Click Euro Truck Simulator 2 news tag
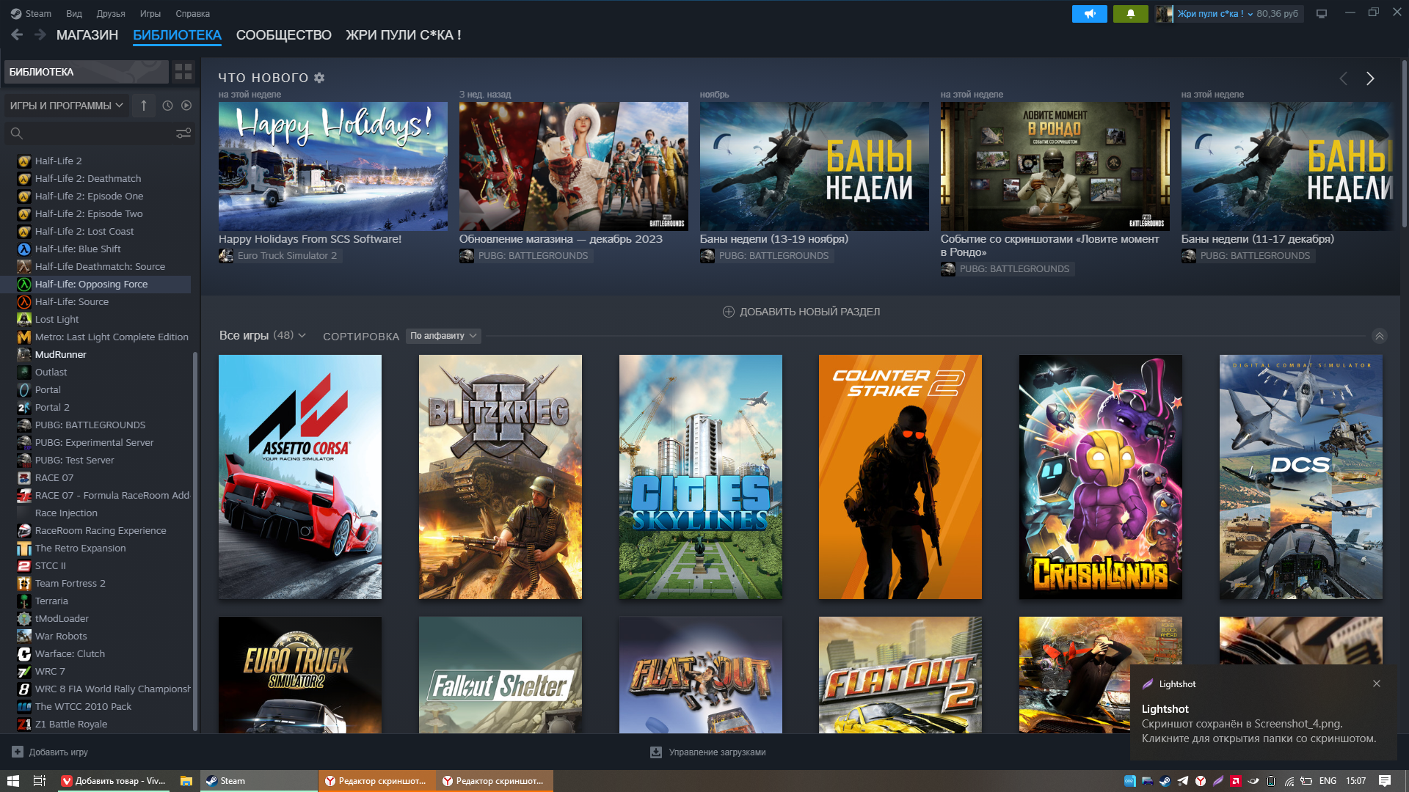 (x=279, y=255)
